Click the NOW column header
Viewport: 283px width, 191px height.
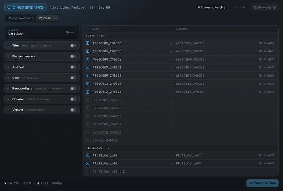click(95, 29)
